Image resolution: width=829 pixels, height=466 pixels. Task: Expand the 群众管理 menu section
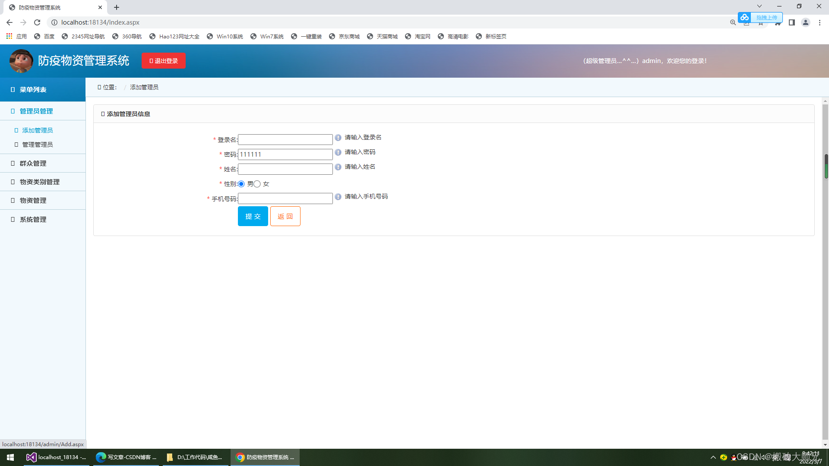[33, 164]
